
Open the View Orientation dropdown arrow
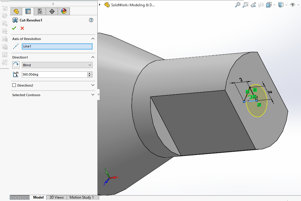coord(274,5)
